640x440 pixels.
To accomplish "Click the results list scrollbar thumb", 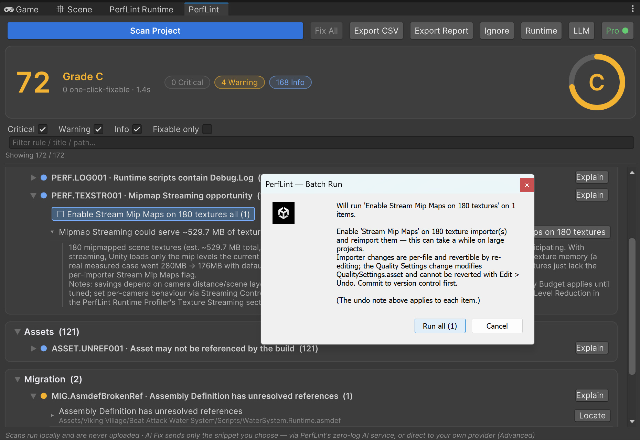I will [x=632, y=306].
